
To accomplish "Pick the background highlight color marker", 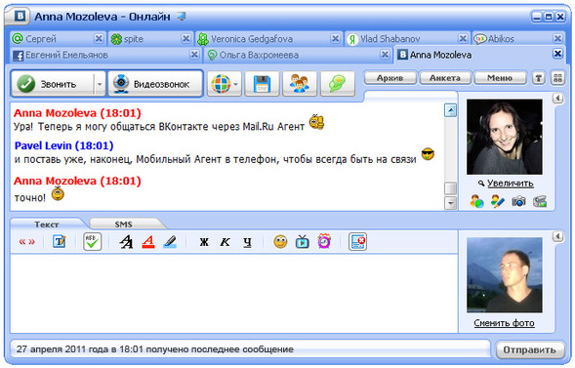I will (x=170, y=241).
